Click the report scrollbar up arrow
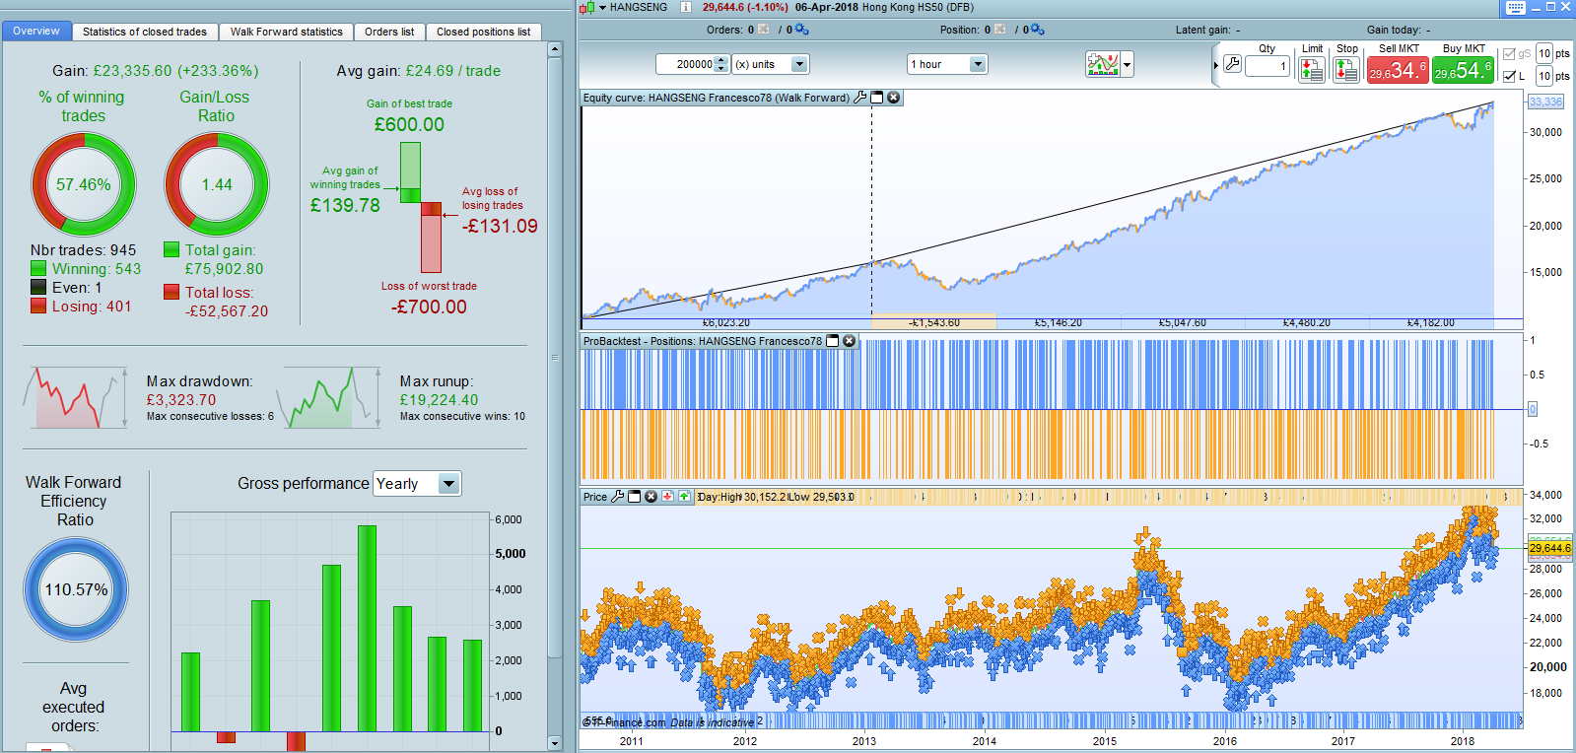Image resolution: width=1576 pixels, height=753 pixels. 555,49
